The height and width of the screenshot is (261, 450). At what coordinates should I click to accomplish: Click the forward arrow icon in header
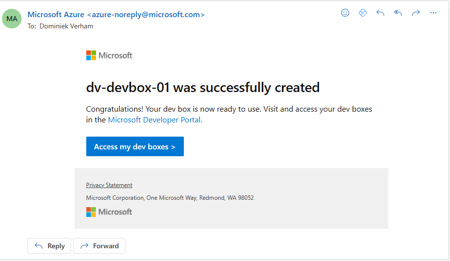coord(416,13)
